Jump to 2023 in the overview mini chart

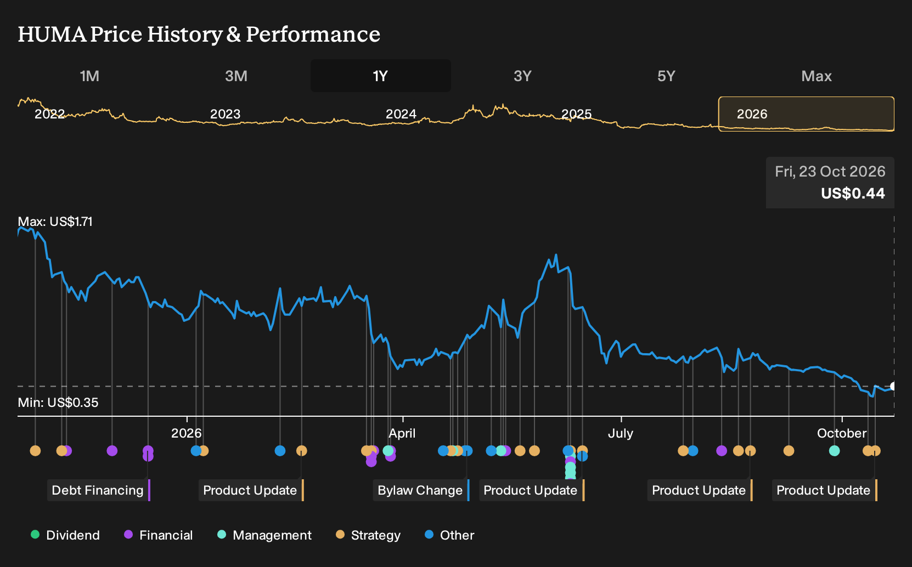click(x=225, y=114)
